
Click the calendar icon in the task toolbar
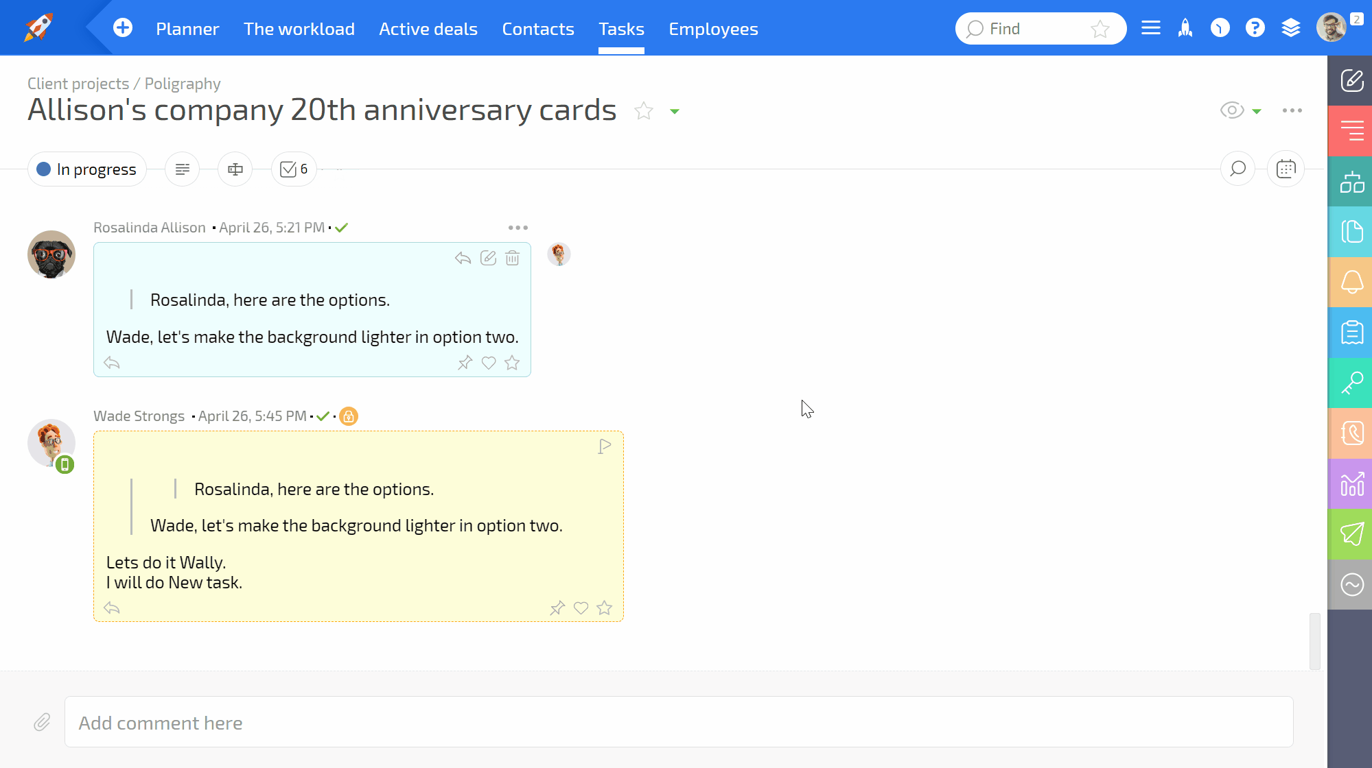[1286, 169]
